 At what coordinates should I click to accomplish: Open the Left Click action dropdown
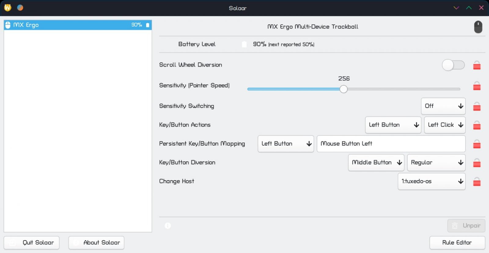click(445, 125)
